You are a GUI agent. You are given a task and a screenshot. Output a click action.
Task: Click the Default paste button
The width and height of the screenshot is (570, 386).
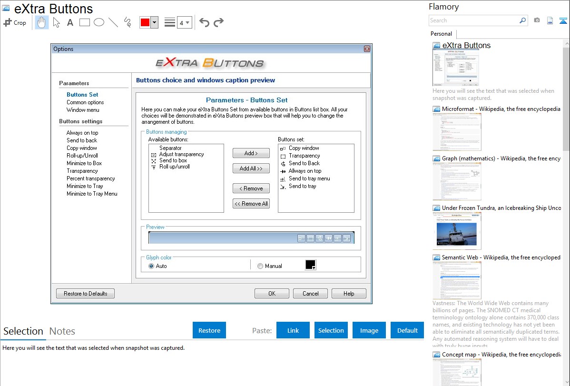coord(407,330)
